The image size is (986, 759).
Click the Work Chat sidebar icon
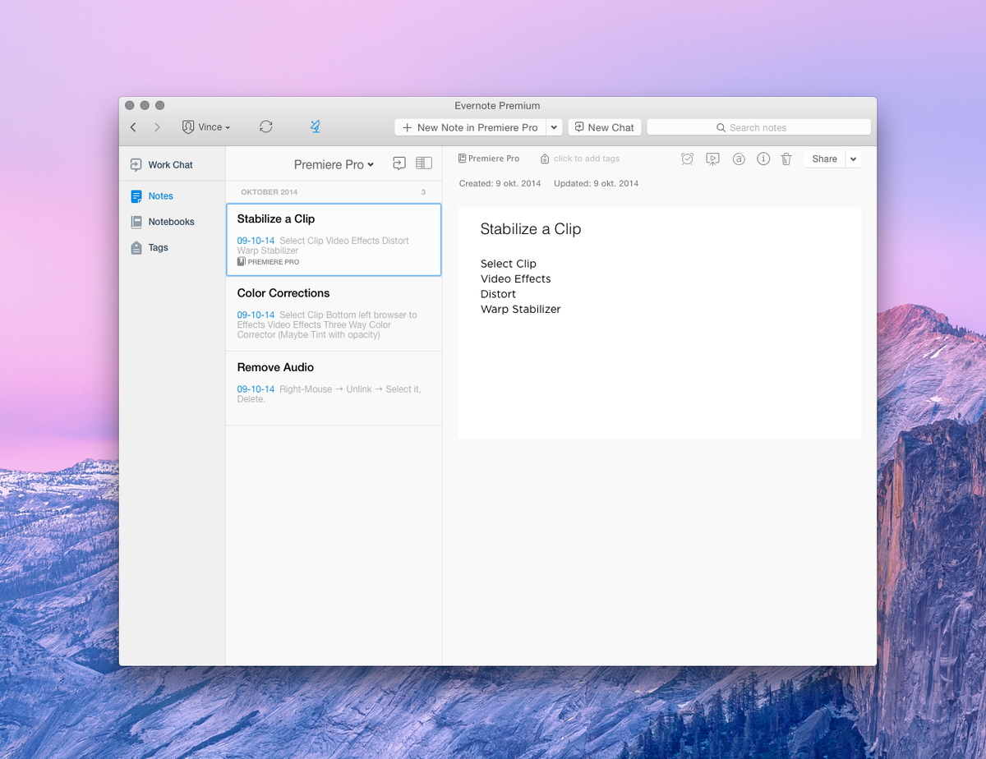[136, 165]
